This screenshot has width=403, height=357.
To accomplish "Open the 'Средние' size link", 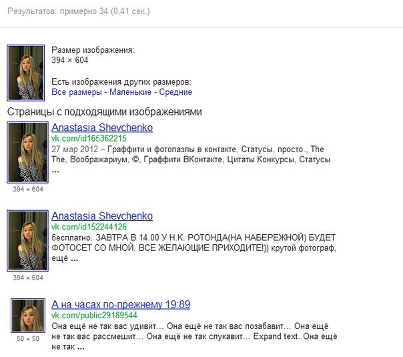I will pos(175,92).
